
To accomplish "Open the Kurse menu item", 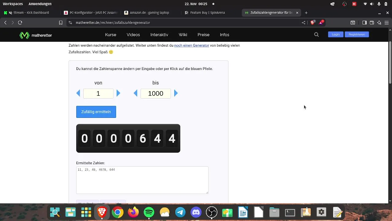I will (x=111, y=35).
